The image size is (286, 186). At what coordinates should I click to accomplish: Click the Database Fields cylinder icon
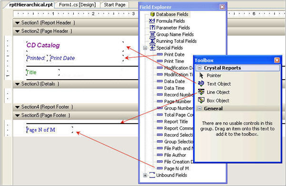152,14
